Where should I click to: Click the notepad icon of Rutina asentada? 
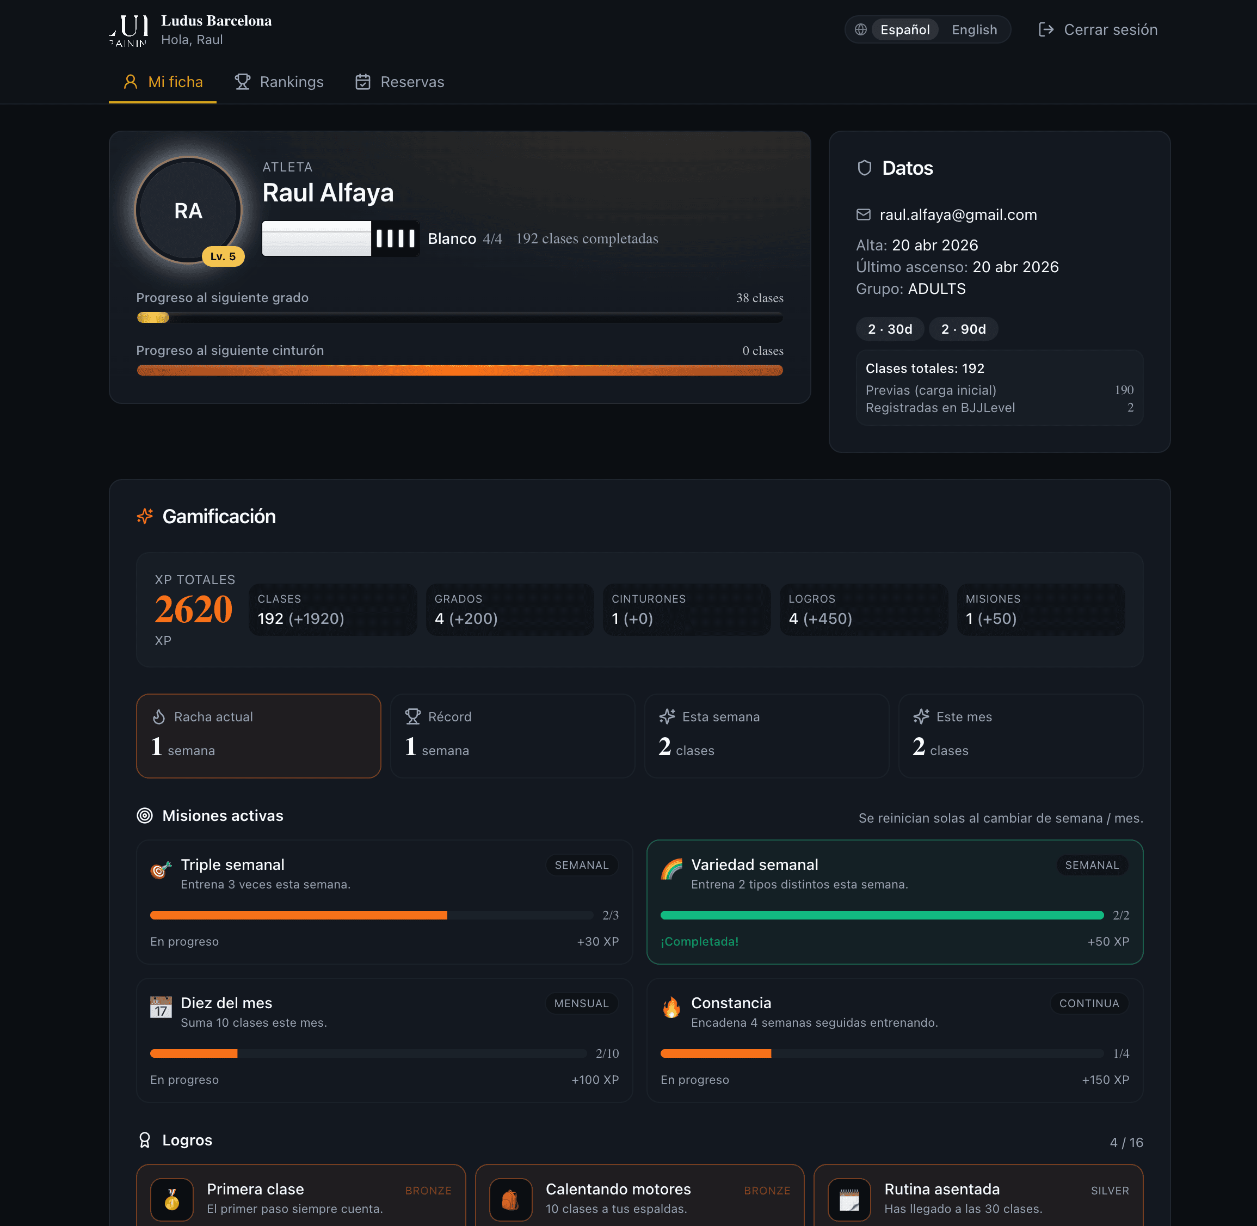[x=849, y=1200]
